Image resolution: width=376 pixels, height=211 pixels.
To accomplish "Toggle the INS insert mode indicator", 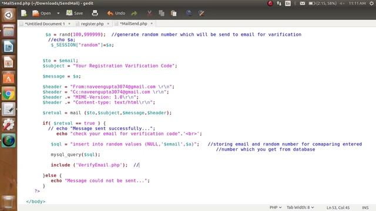I will [365, 207].
